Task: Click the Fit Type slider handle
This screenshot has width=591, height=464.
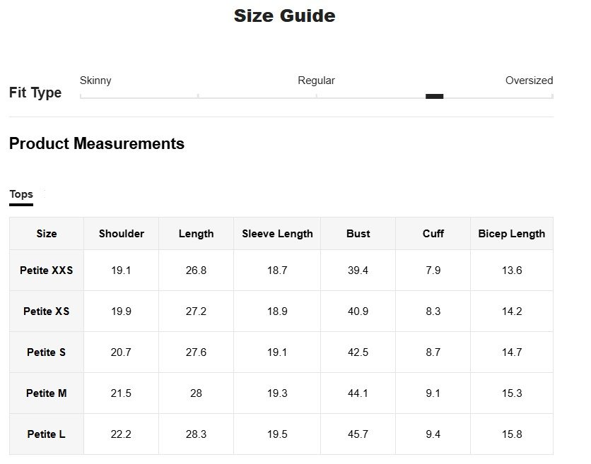Action: pos(434,96)
